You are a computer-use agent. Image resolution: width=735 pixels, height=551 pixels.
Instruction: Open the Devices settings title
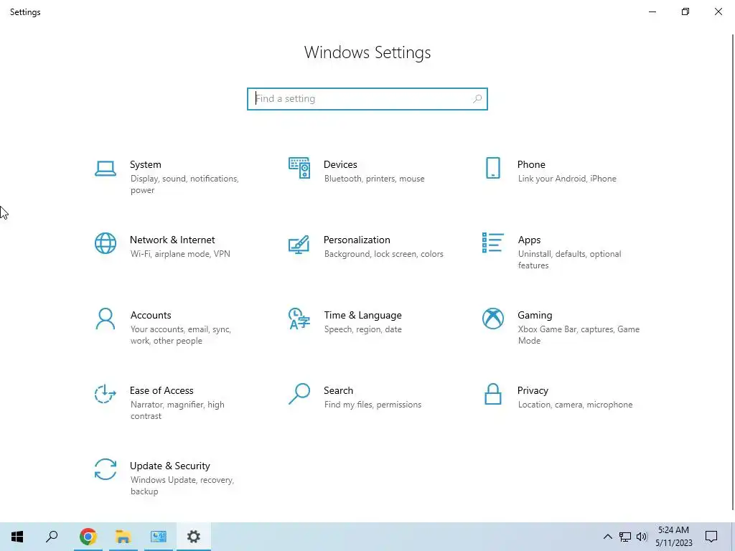340,164
